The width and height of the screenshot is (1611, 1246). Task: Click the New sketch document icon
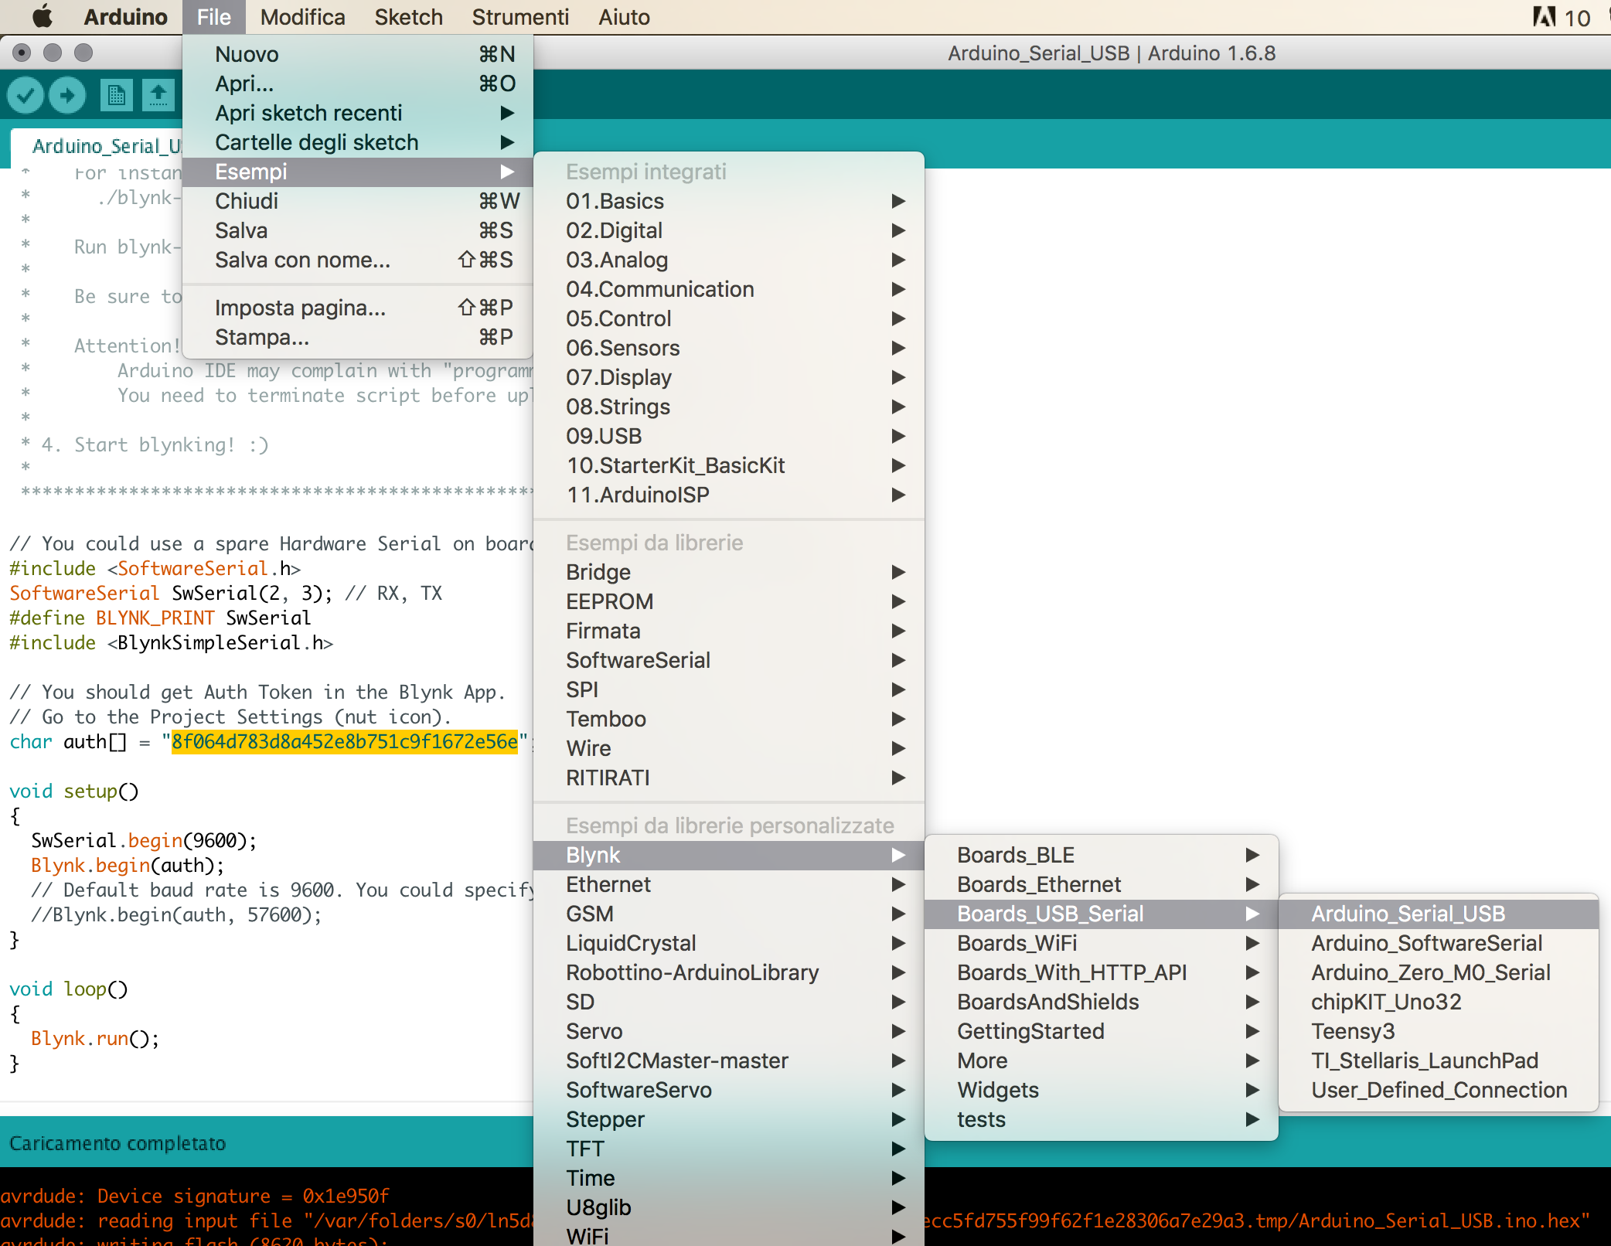(x=116, y=95)
